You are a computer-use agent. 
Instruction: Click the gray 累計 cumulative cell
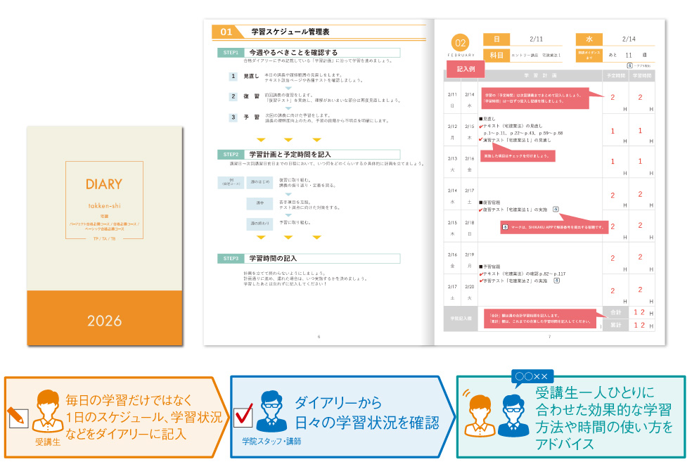[x=615, y=325]
